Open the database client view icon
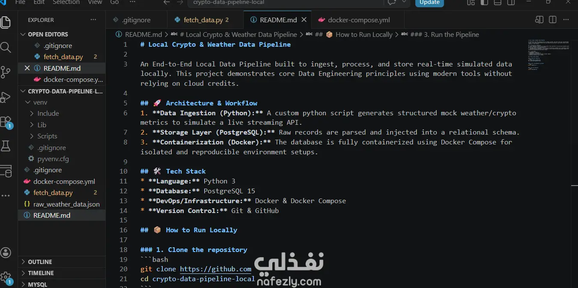The width and height of the screenshot is (578, 288). click(5, 171)
